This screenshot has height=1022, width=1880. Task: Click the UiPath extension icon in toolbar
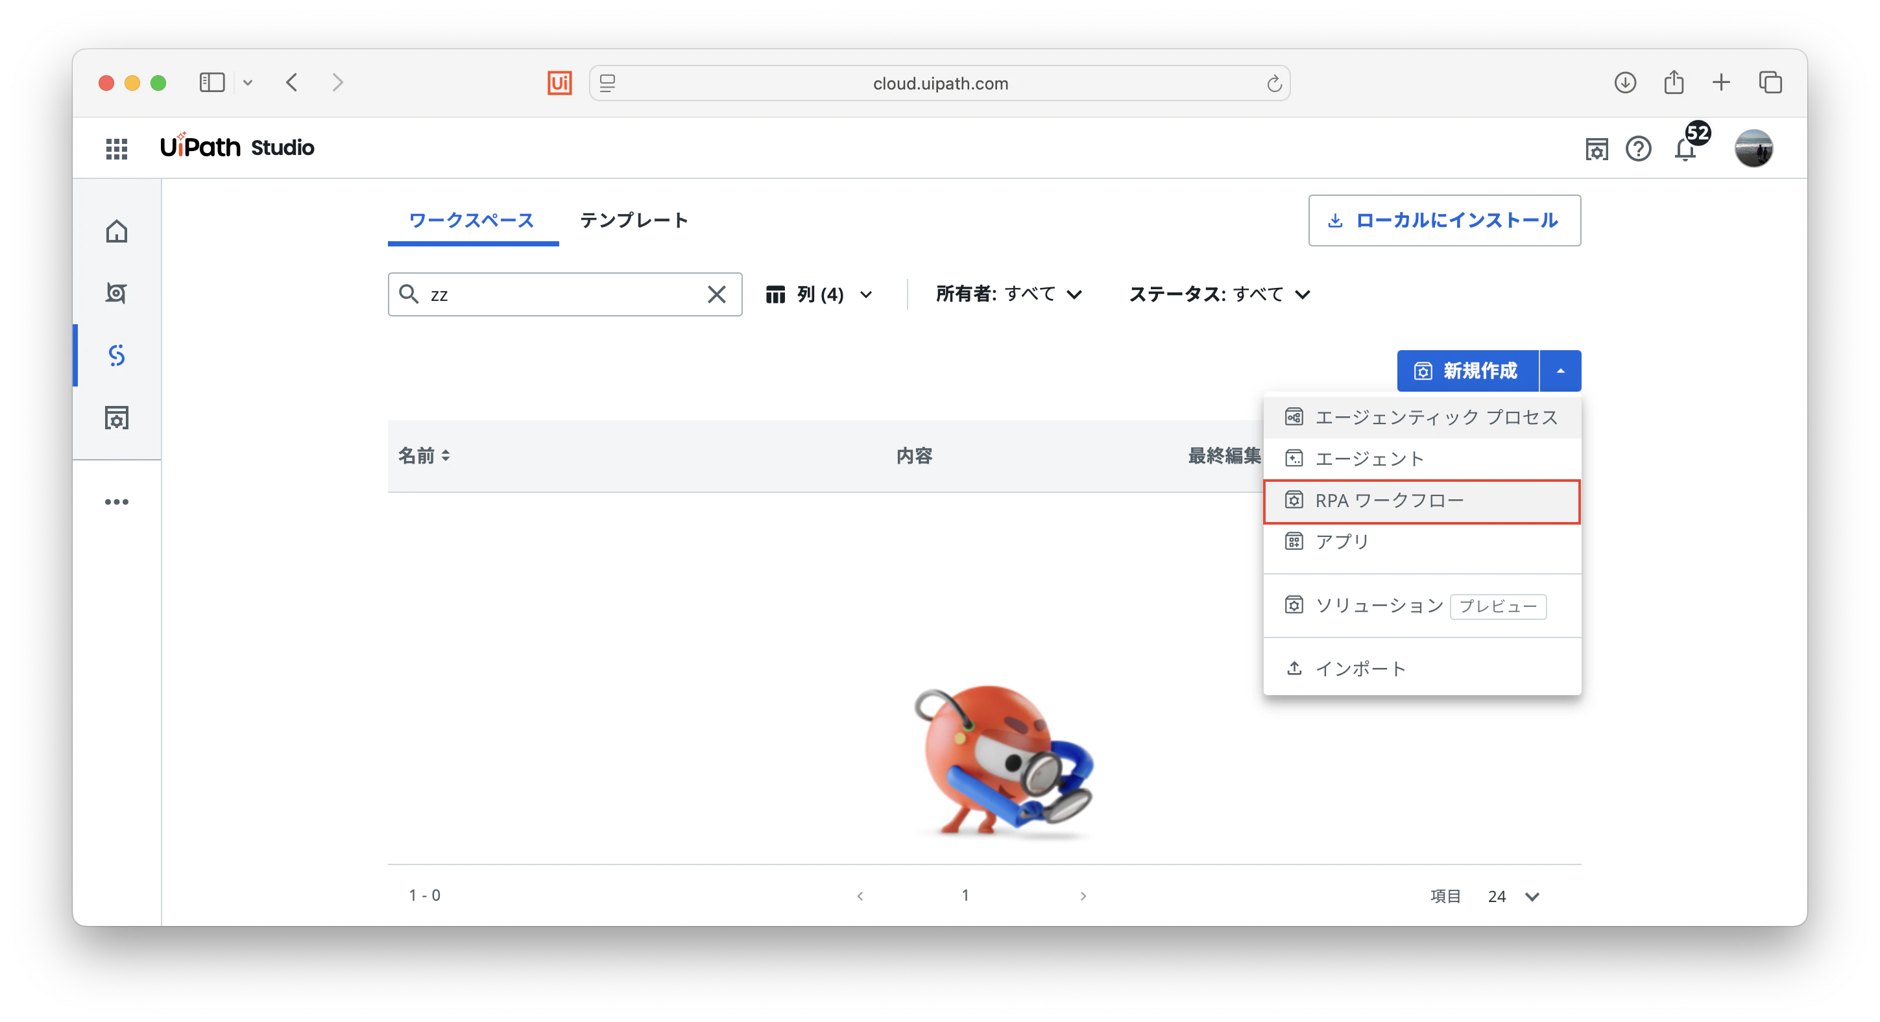point(559,83)
